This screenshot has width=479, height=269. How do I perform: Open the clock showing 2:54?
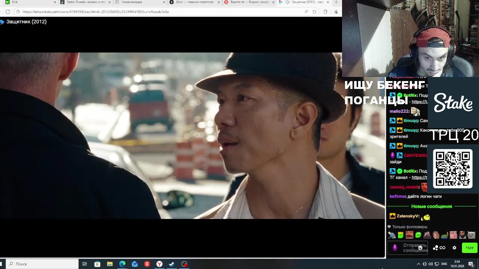(457, 264)
